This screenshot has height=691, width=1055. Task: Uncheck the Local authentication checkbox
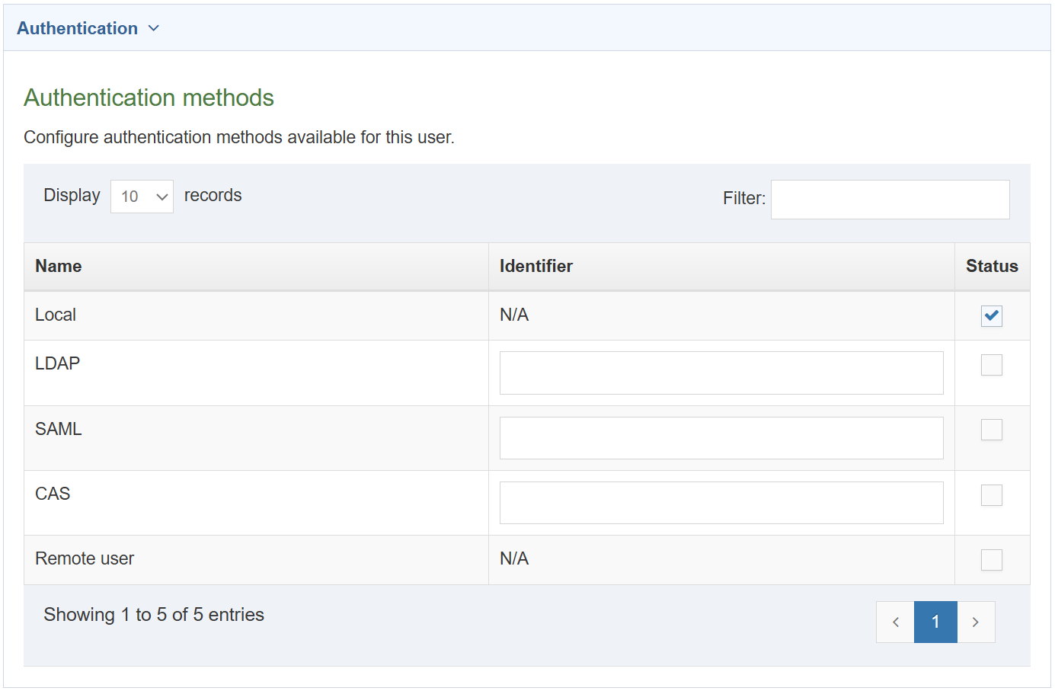tap(992, 316)
